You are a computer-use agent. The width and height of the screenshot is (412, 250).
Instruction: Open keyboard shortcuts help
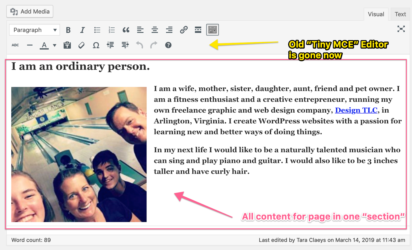pyautogui.click(x=168, y=45)
